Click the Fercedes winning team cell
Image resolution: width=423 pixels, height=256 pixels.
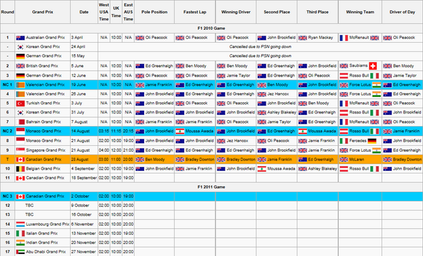360,141
